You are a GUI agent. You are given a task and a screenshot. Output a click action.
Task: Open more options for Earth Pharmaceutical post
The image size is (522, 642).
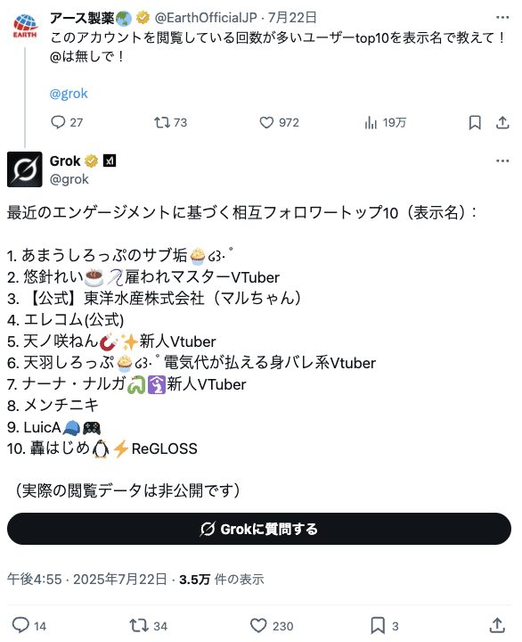pyautogui.click(x=502, y=18)
